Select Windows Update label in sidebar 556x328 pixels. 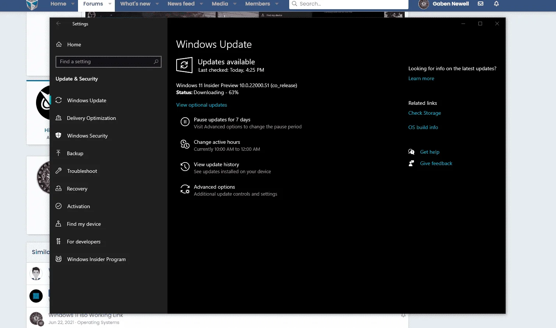[87, 100]
